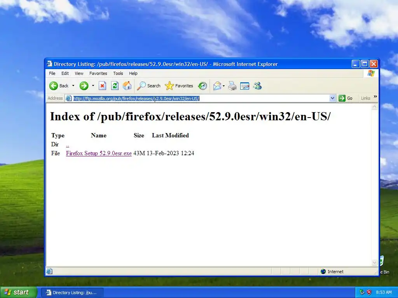Screen dimensions: 398x298
Task: Close the Internet Explorer window
Action: coord(374,64)
